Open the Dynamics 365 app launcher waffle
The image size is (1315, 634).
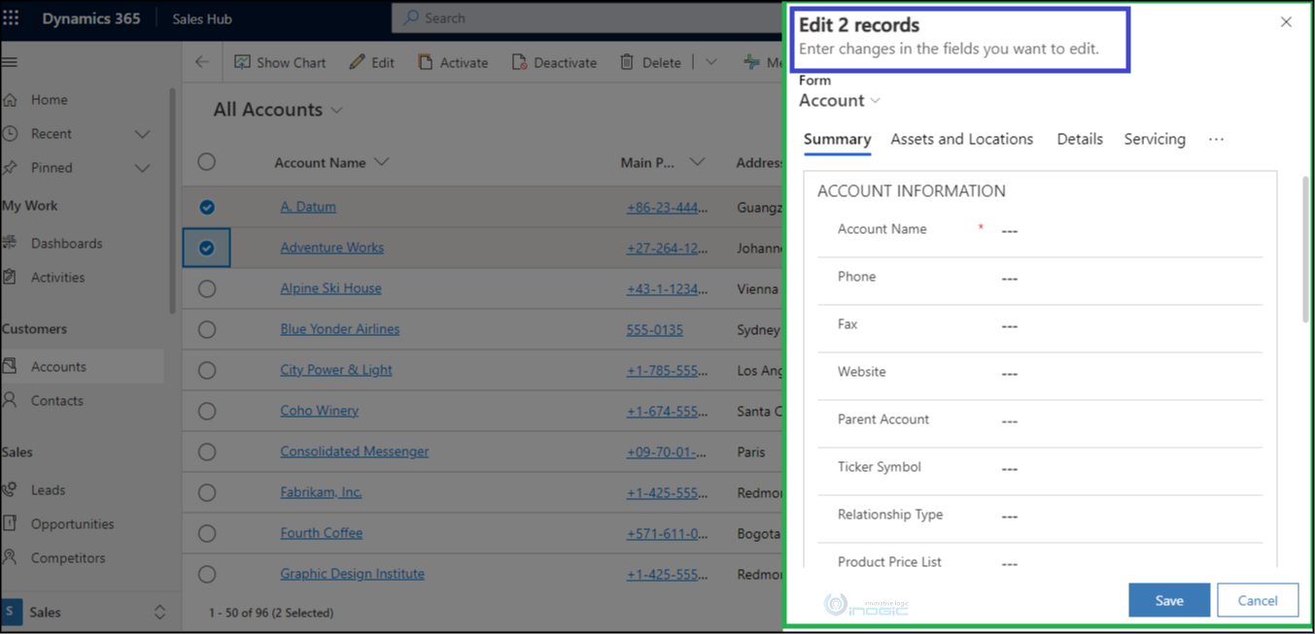click(11, 18)
